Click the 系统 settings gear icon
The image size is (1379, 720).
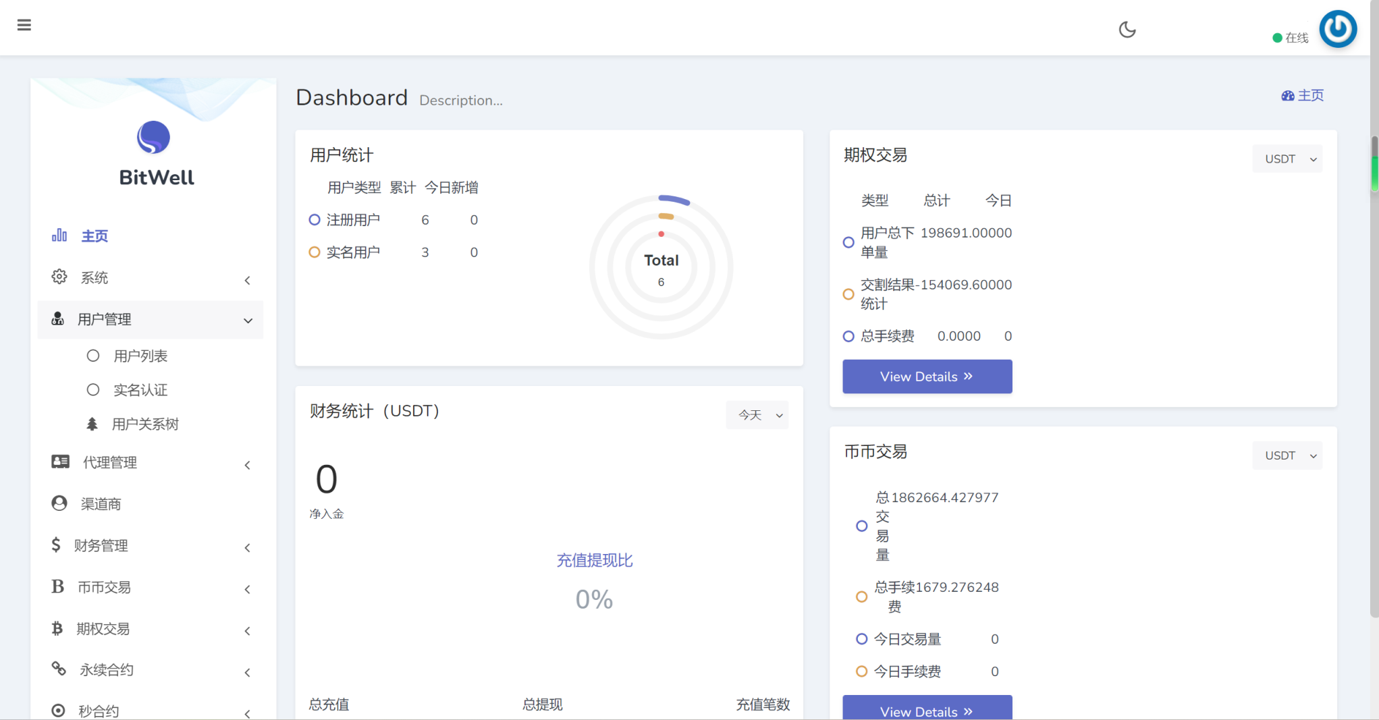59,276
